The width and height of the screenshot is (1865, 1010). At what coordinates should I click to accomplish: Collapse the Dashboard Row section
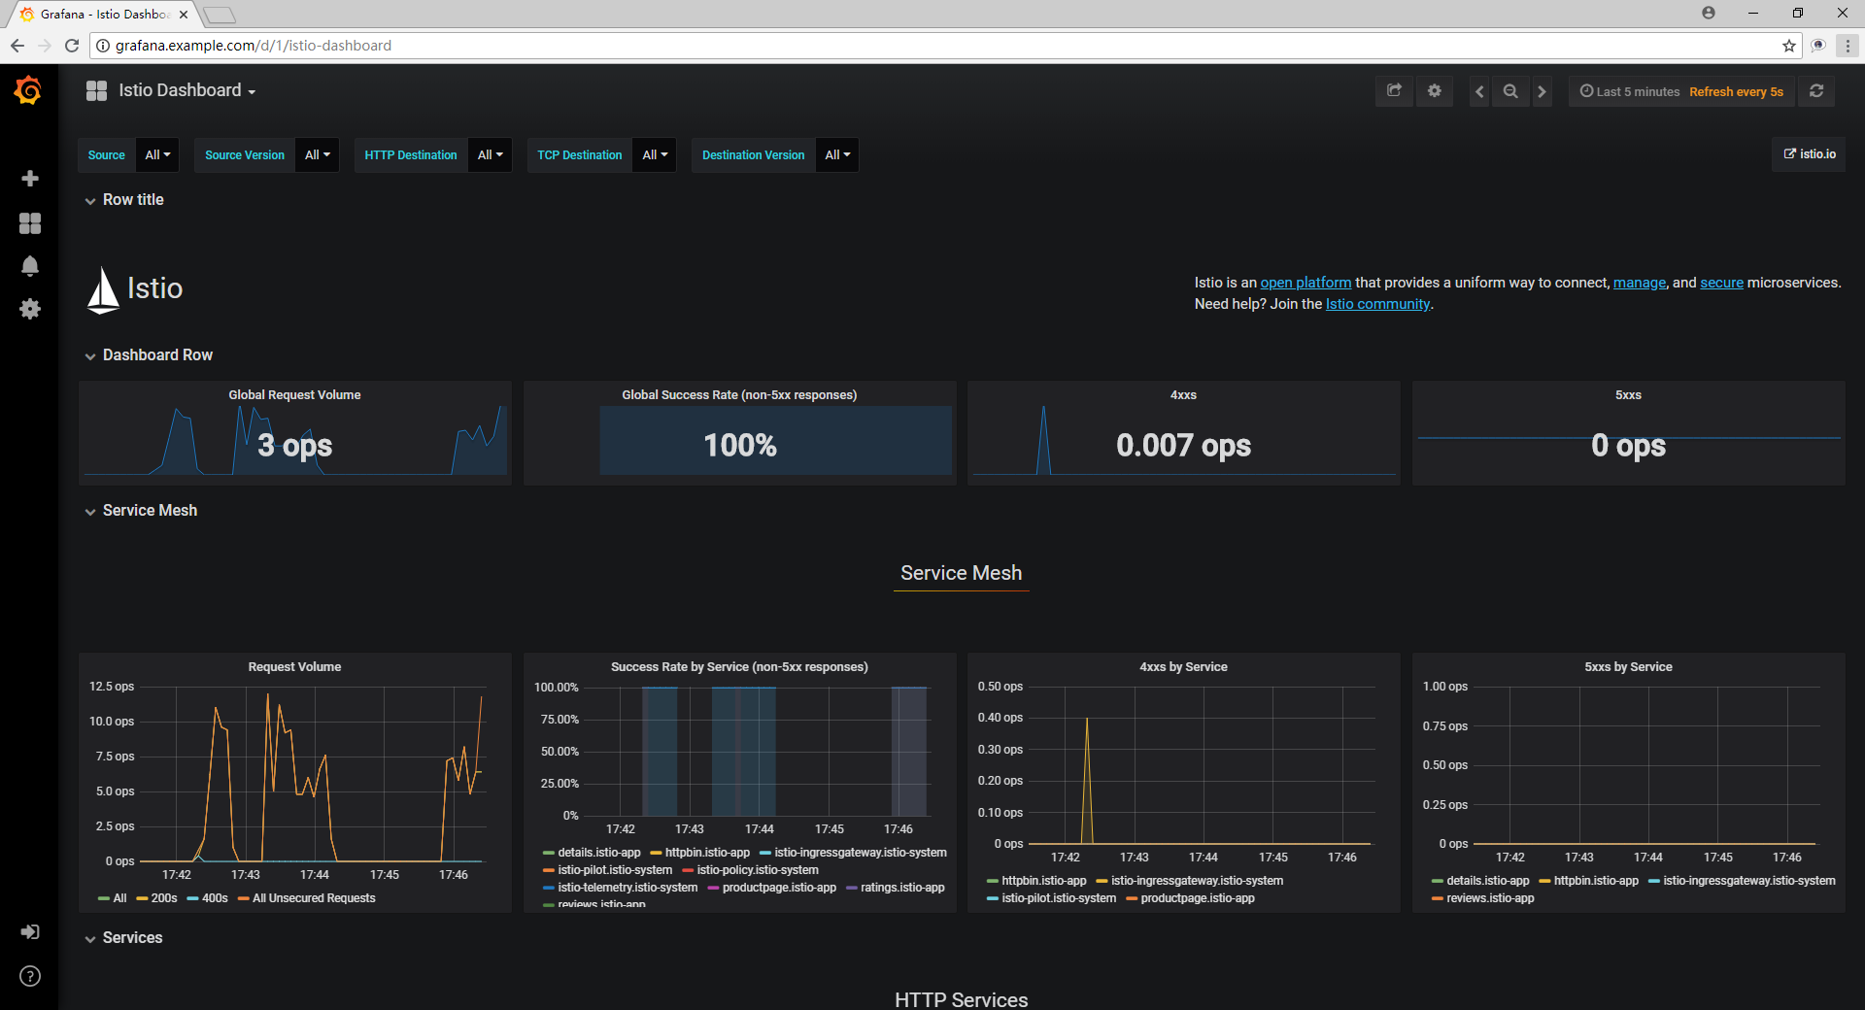point(149,355)
